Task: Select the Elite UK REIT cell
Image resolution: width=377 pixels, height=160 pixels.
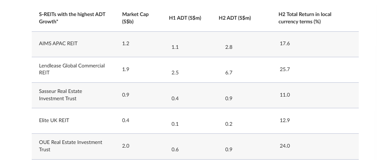Action: [54, 120]
